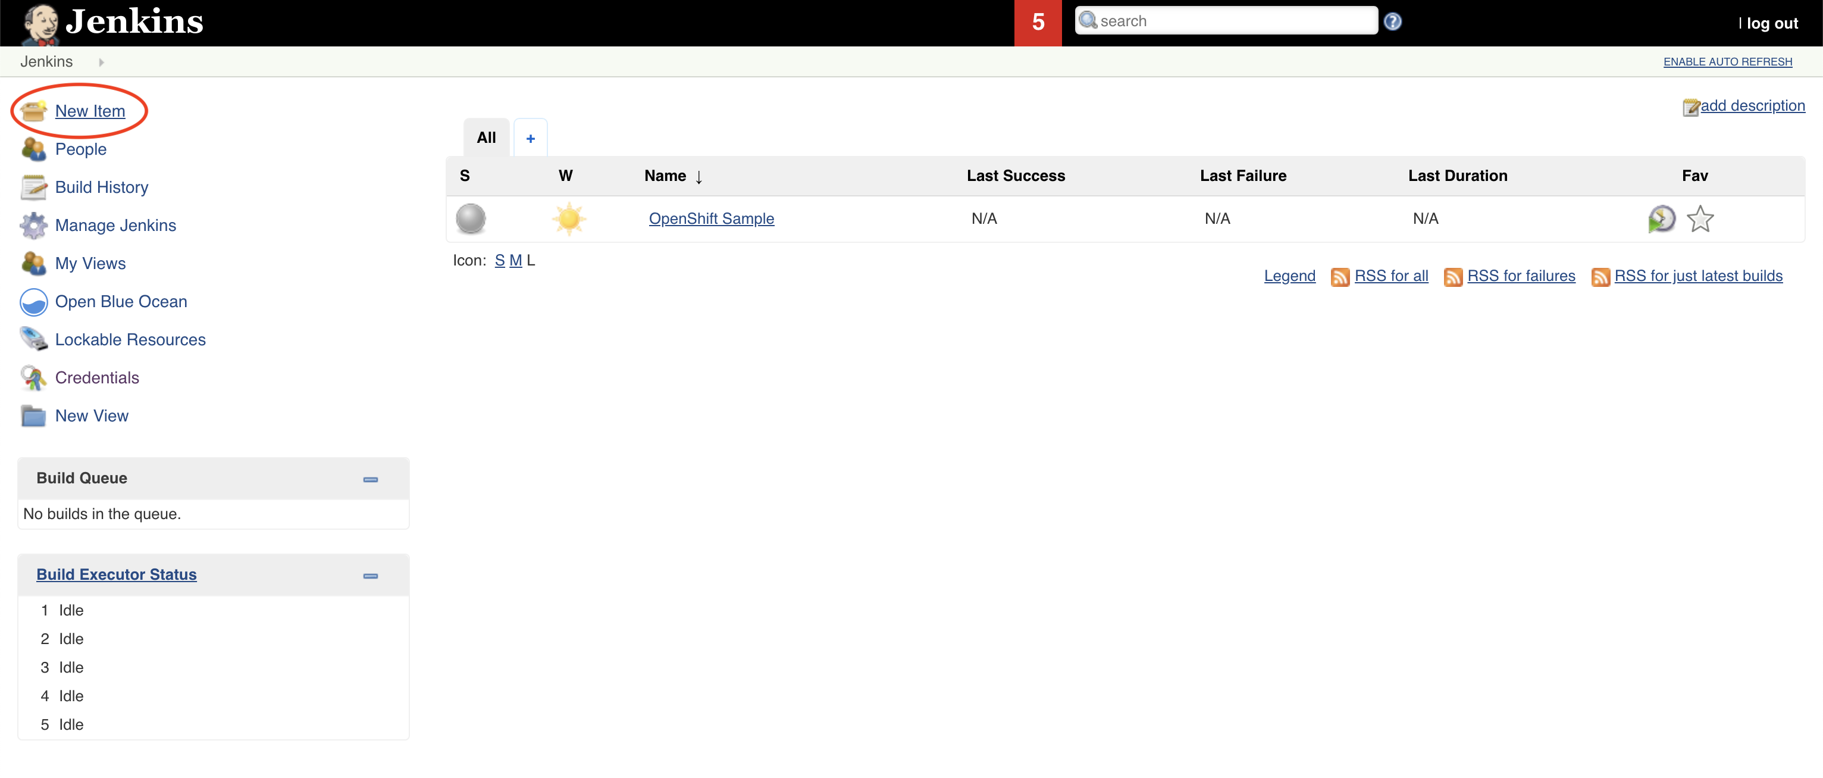Click executor 1 Idle row
The image size is (1823, 778).
click(213, 610)
